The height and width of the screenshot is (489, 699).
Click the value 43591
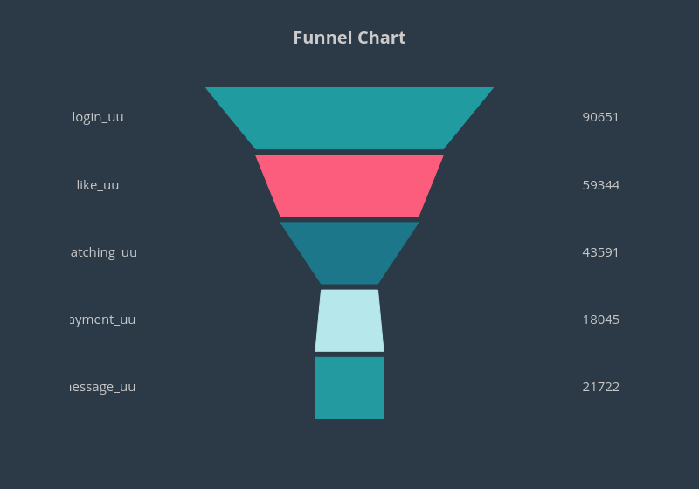point(601,252)
